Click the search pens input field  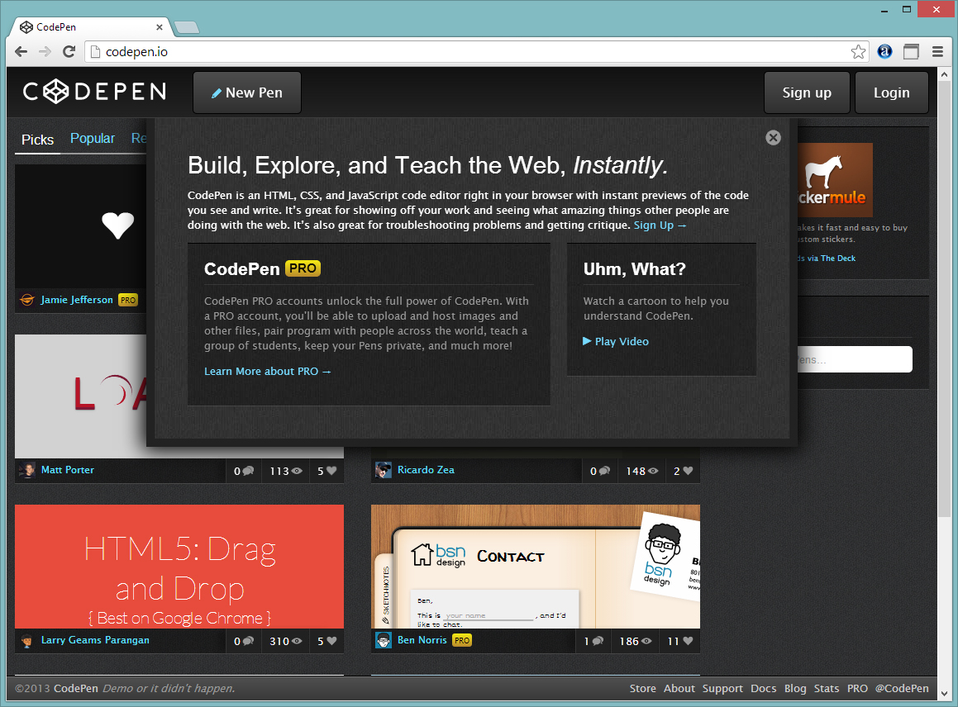[x=854, y=359]
